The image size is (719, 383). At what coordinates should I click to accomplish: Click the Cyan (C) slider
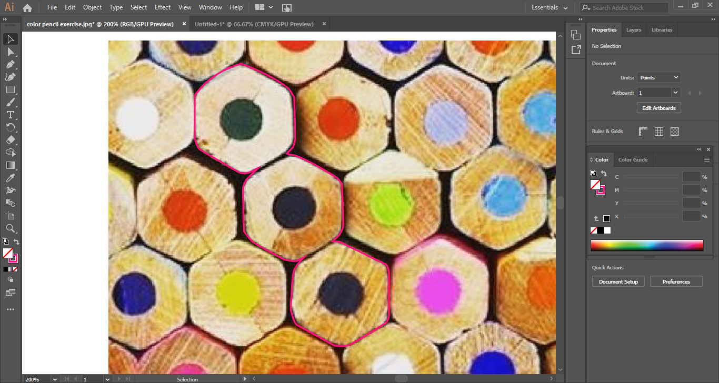651,177
